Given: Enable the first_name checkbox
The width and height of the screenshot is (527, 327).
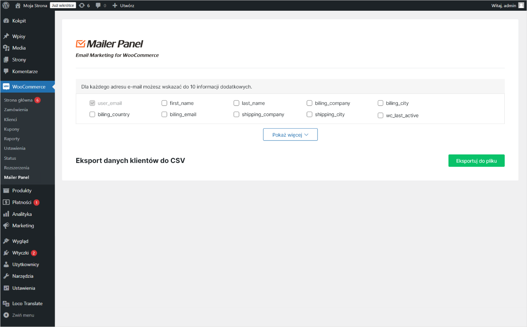Looking at the screenshot, I should 164,103.
